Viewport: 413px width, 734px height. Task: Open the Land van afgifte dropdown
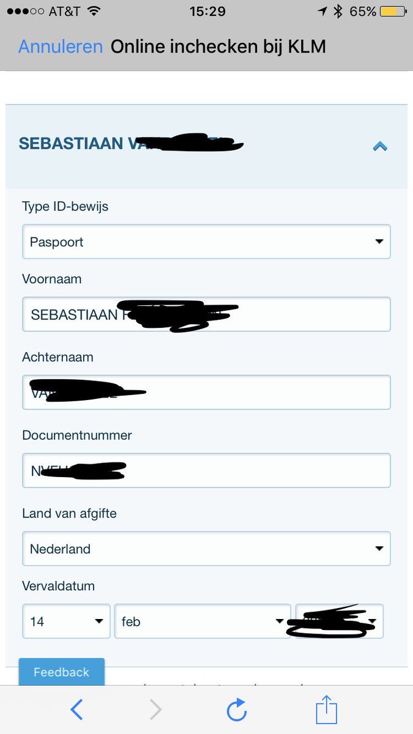tap(206, 549)
